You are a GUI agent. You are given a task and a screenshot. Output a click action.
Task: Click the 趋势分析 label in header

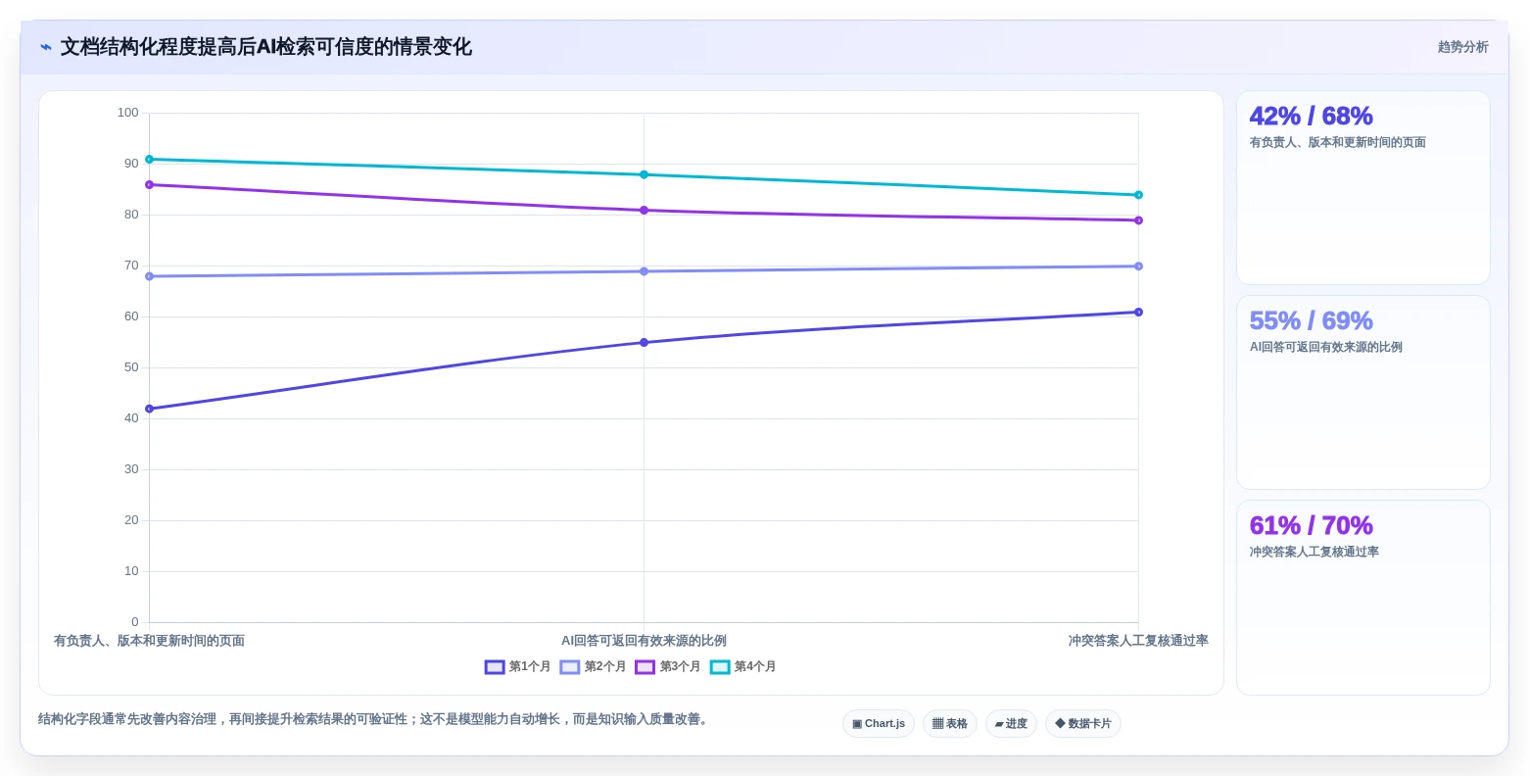click(1463, 47)
